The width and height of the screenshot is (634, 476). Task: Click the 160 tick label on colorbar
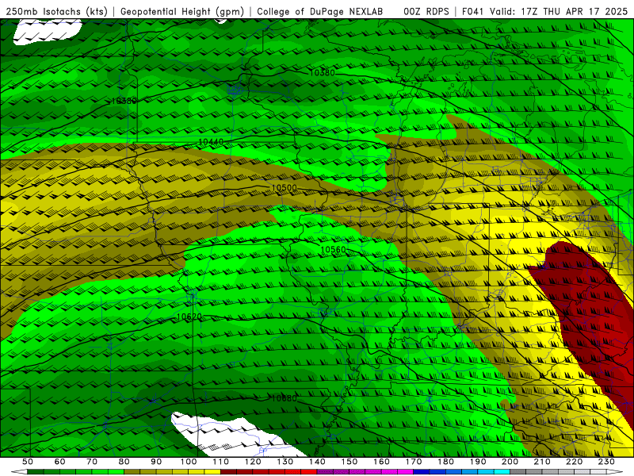pyautogui.click(x=381, y=462)
